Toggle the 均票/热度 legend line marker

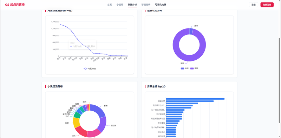pyautogui.click(x=85, y=68)
